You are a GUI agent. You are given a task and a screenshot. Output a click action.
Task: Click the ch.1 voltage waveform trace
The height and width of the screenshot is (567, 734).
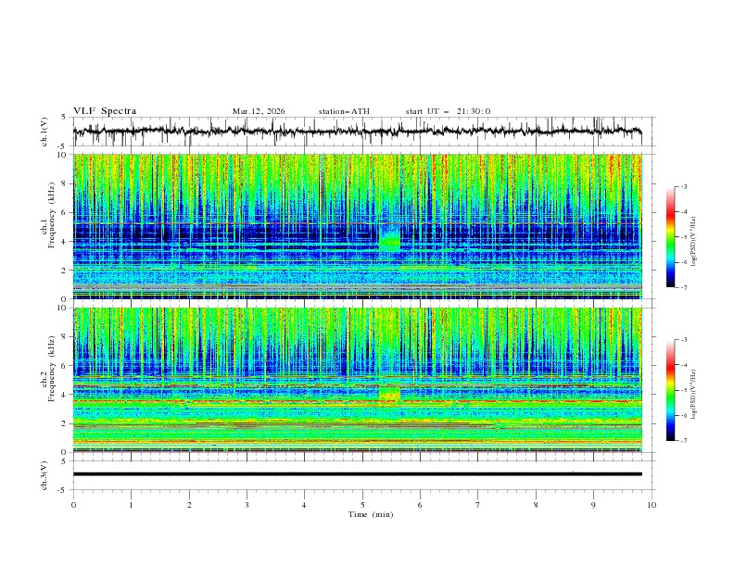tap(357, 131)
